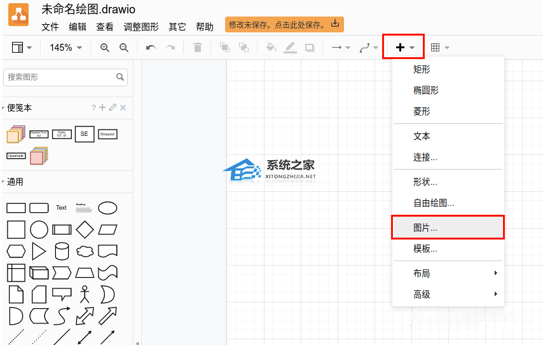
Task: Select the hexagon shape
Action: click(x=16, y=251)
